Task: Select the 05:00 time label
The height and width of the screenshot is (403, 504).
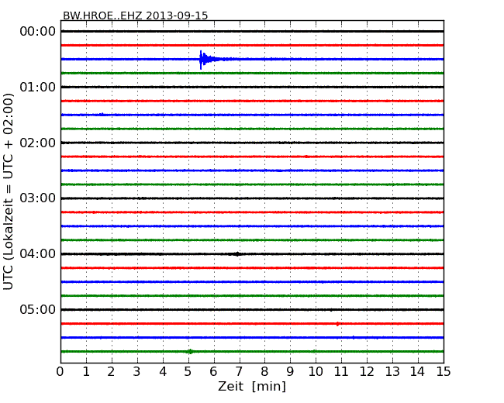Action: coord(38,309)
